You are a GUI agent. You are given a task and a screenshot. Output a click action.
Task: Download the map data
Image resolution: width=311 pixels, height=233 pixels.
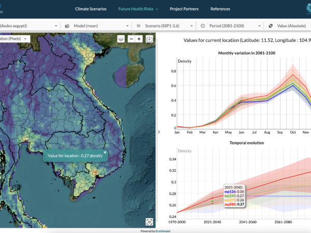pos(149,39)
